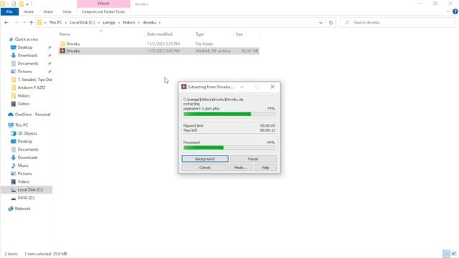This screenshot has width=459, height=258.
Task: Click the file extraction progress bar
Action: tap(229, 114)
